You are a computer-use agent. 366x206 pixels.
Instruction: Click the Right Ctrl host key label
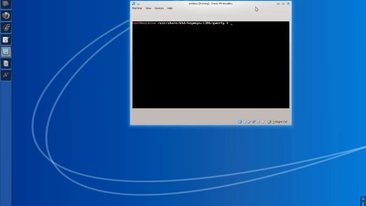click(x=281, y=122)
